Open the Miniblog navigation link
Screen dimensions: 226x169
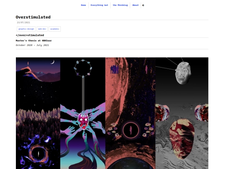[120, 5]
